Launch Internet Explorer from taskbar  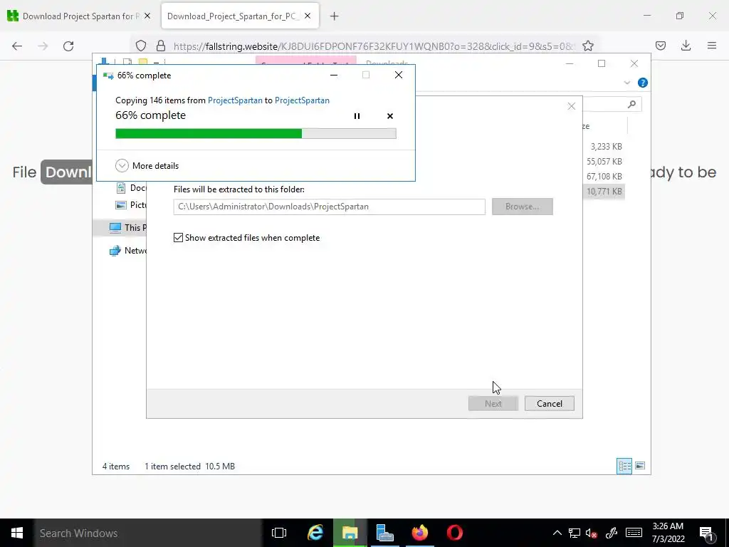[x=315, y=533]
